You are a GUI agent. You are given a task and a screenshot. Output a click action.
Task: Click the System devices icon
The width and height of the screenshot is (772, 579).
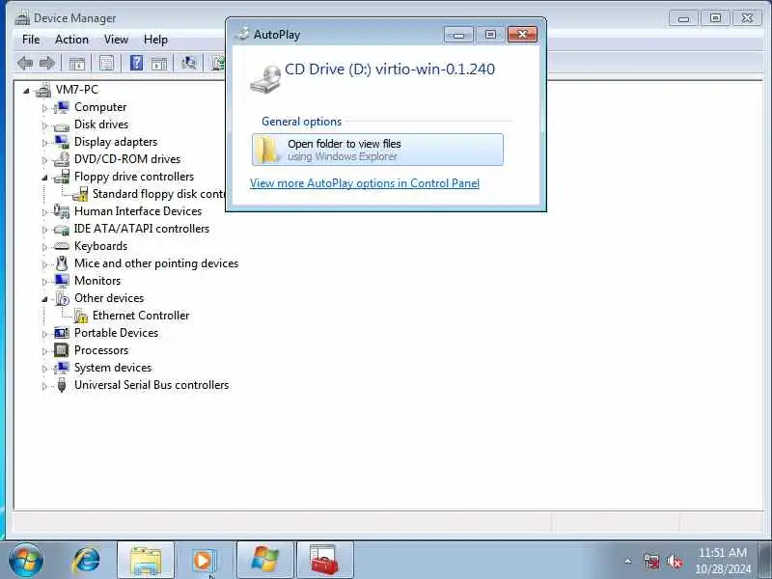tap(62, 368)
